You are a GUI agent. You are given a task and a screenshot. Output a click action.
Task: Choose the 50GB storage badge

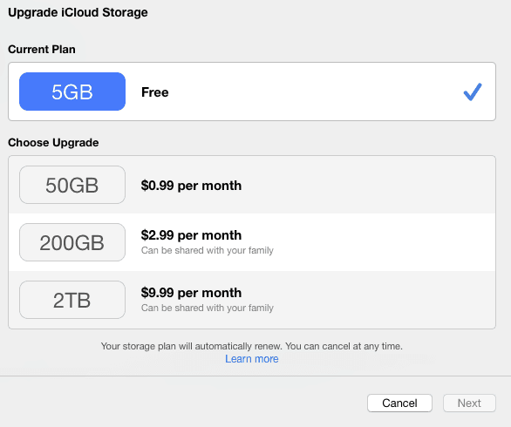click(72, 185)
